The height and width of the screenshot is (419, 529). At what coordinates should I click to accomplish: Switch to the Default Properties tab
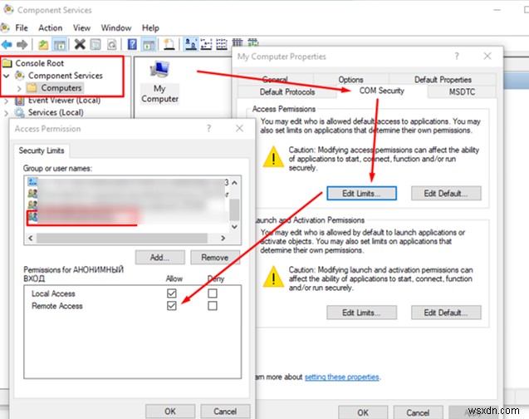[443, 80]
